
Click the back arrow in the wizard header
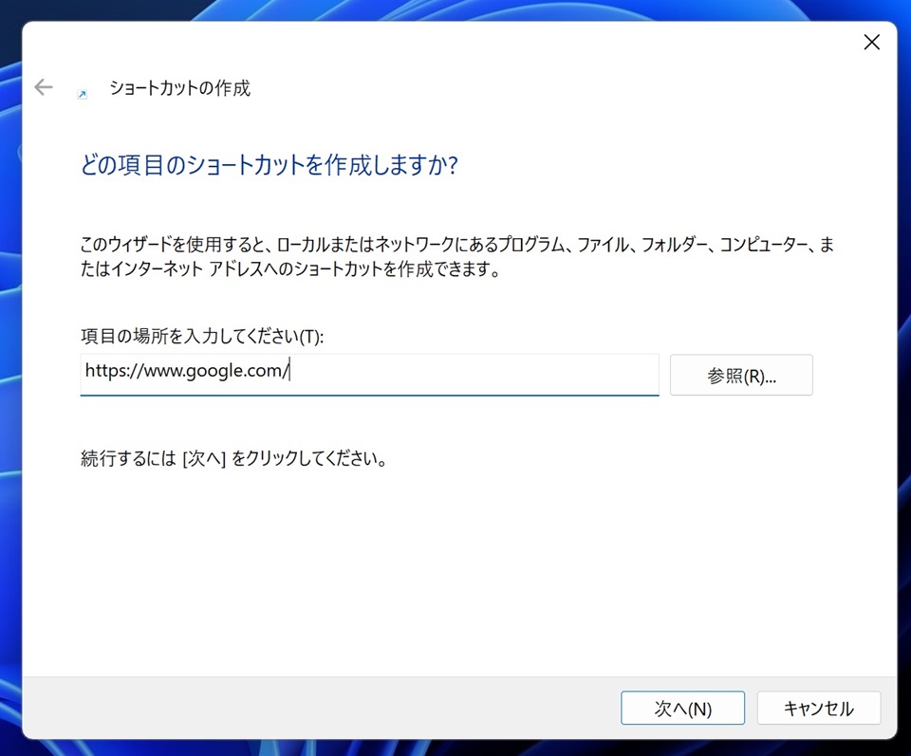pos(44,87)
